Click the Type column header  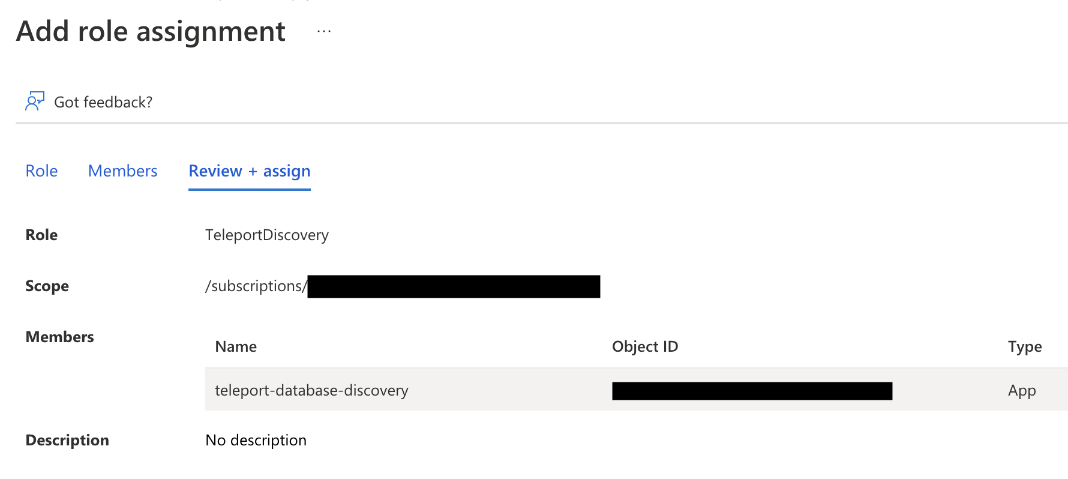(1024, 347)
